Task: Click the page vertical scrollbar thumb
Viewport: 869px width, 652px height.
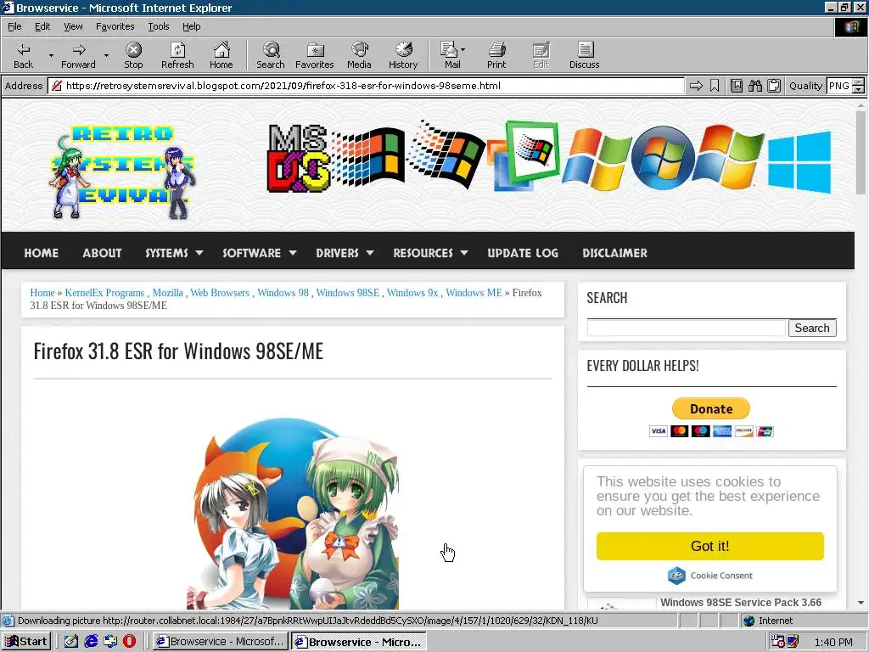Action: point(861,153)
